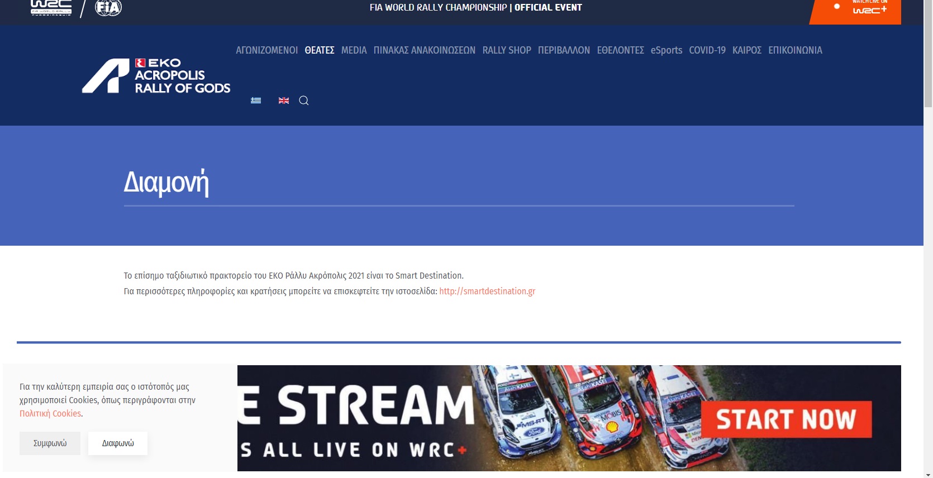933x478 pixels.
Task: Follow the smartdestination.gr link
Action: pos(487,291)
